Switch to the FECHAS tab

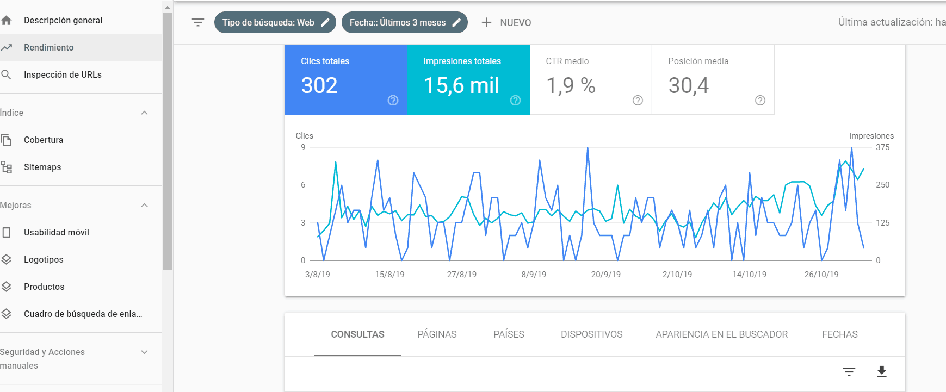tap(839, 334)
